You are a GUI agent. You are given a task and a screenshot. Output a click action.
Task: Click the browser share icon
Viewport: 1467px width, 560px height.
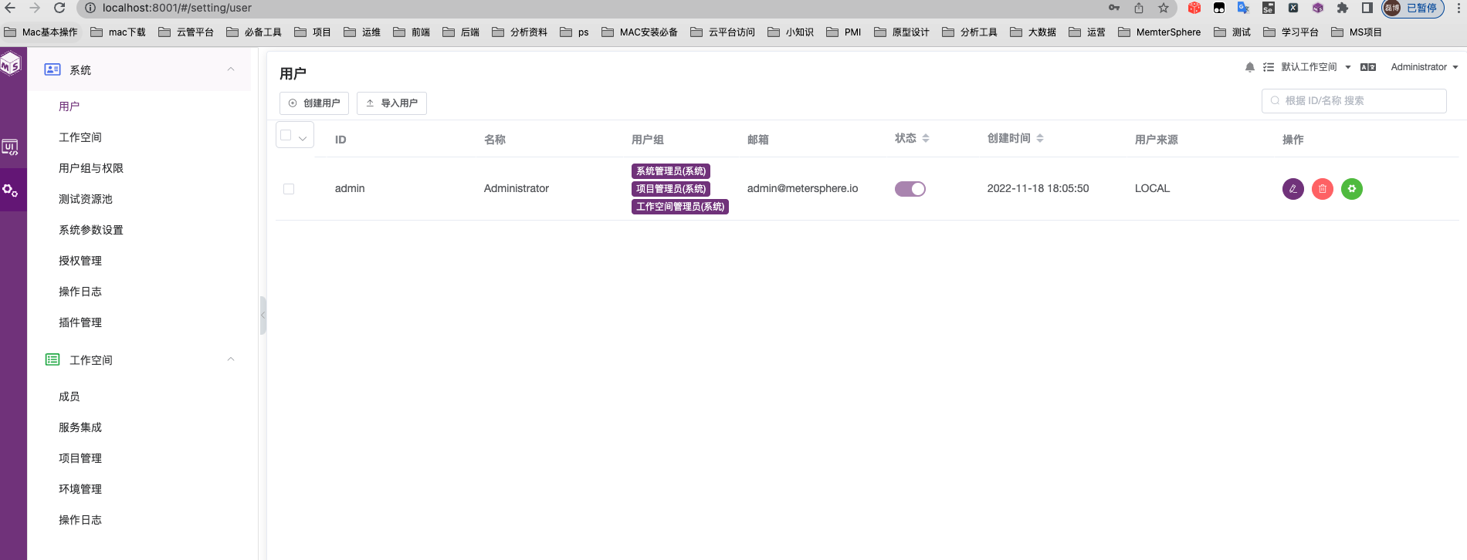click(x=1139, y=8)
